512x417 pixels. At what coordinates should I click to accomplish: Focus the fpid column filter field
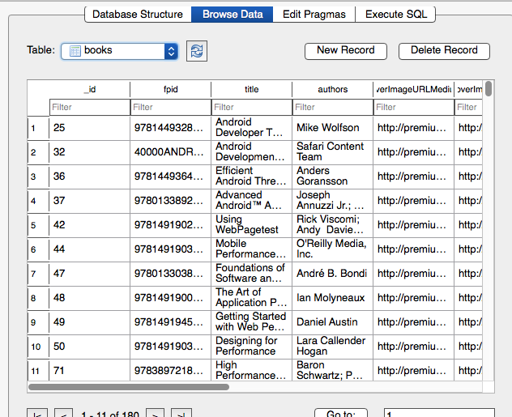click(170, 108)
